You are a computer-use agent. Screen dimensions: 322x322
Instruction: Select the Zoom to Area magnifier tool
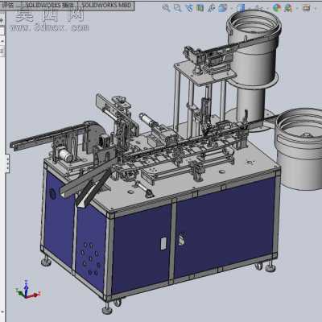point(177,8)
